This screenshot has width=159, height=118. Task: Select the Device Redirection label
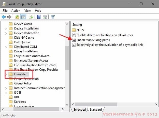pyautogui.click(x=26, y=33)
